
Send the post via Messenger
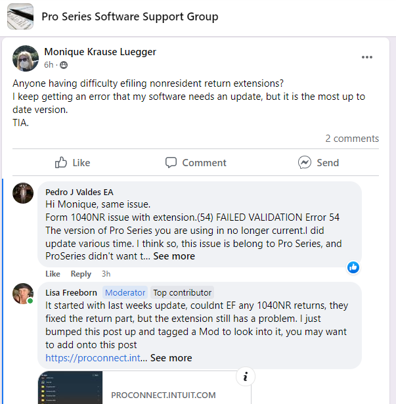coord(319,162)
